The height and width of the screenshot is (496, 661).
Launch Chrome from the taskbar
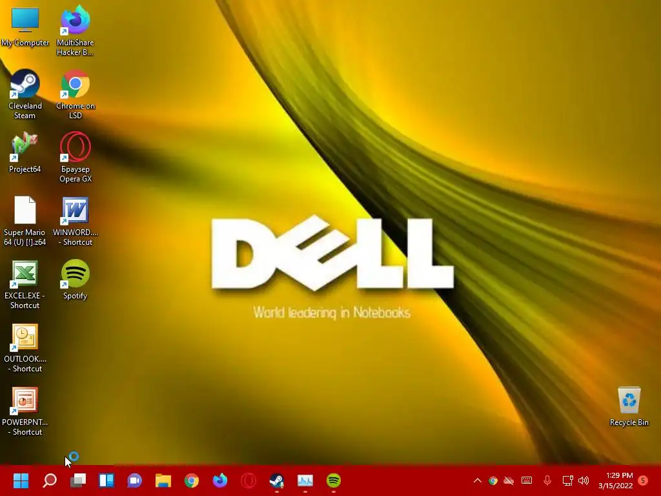pos(191,480)
